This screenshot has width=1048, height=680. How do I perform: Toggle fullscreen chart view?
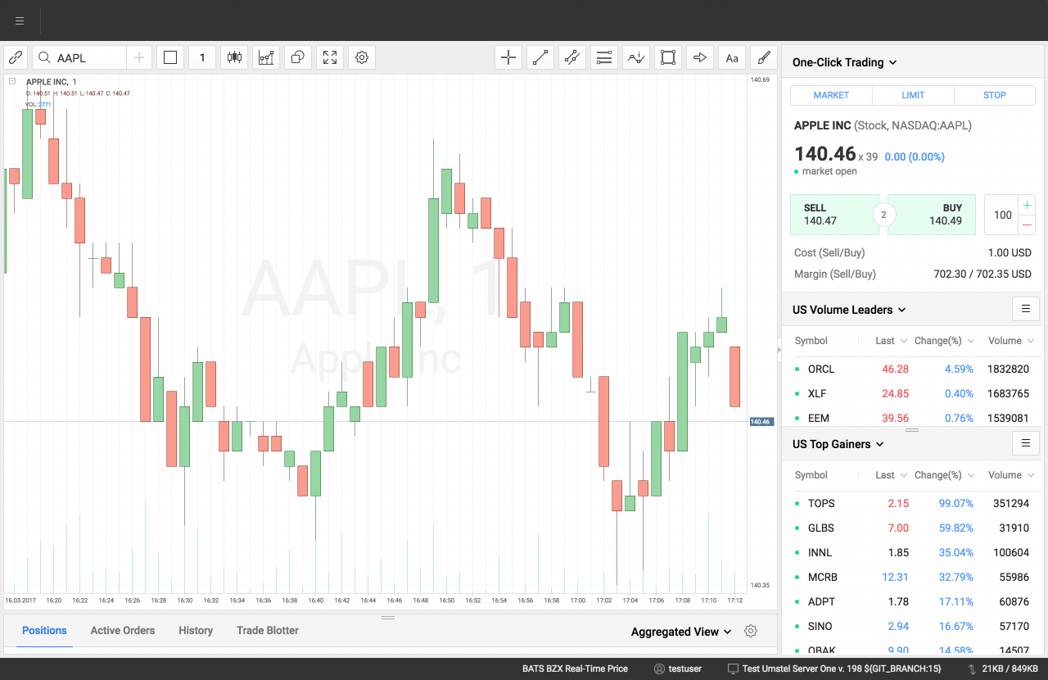[x=330, y=57]
